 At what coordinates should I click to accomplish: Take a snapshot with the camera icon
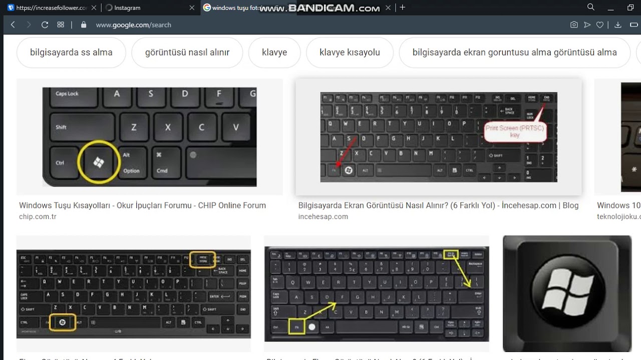click(x=574, y=24)
